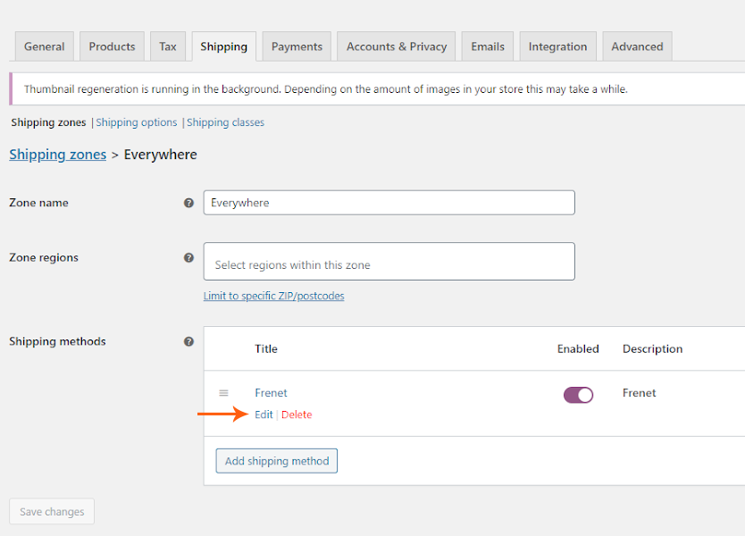The height and width of the screenshot is (536, 745).
Task: Click the Zone name text field
Action: coord(389,203)
